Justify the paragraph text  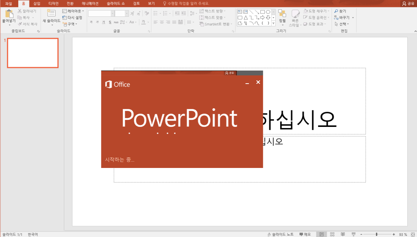[x=174, y=22]
